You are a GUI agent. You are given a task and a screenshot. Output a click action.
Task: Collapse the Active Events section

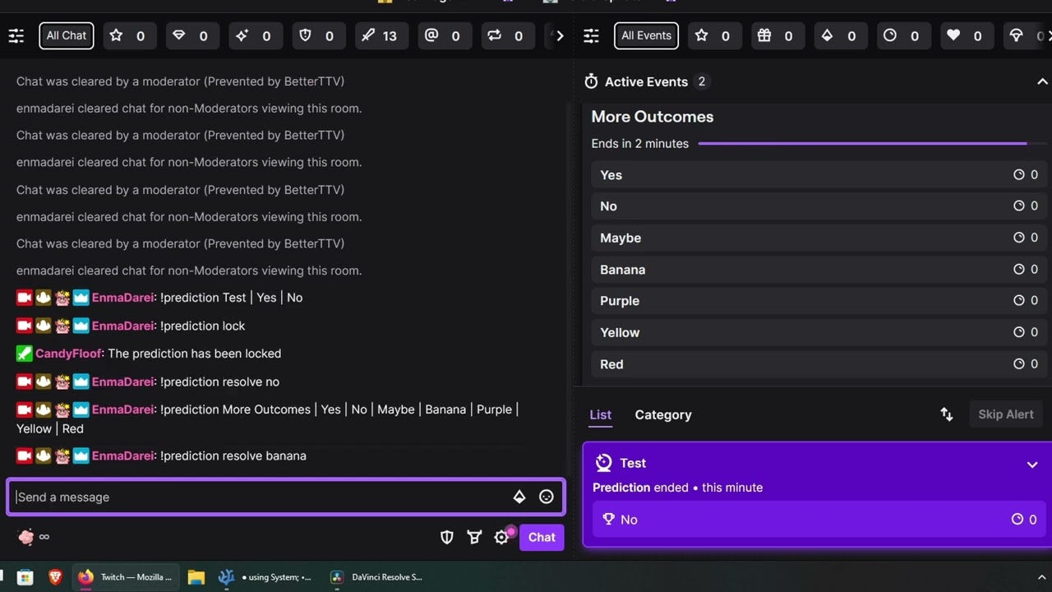(1042, 81)
